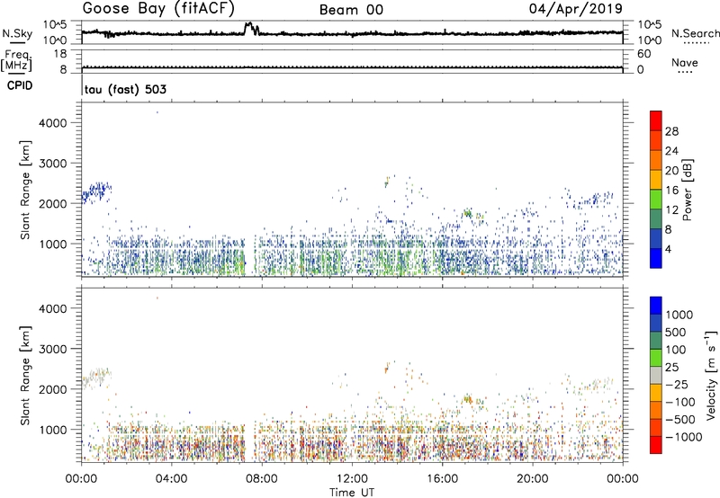
Task: Click the '-1000' velocity colorbar tick label
Action: click(x=683, y=437)
